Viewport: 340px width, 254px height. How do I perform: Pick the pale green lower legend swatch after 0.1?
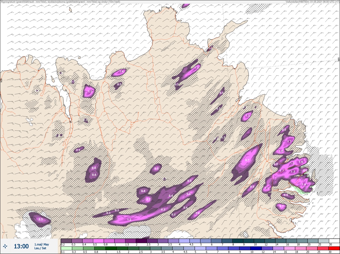(x=66, y=248)
